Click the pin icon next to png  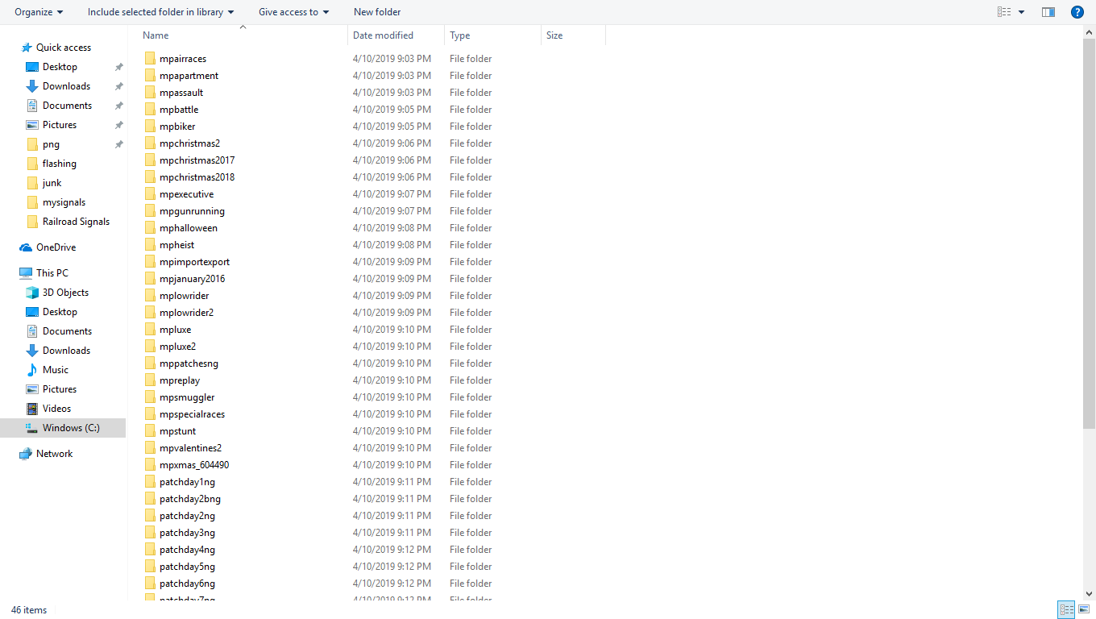pos(118,144)
